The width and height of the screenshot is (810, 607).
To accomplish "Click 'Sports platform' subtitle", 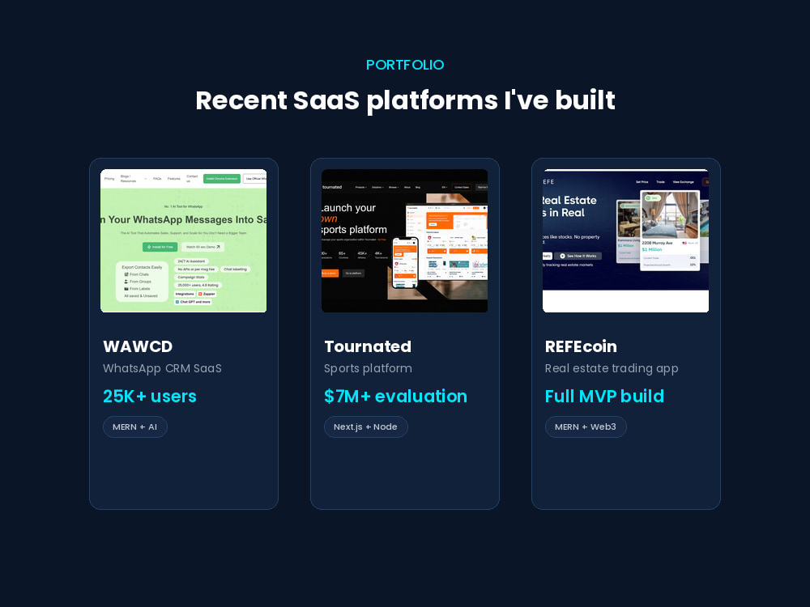I will click(x=368, y=368).
